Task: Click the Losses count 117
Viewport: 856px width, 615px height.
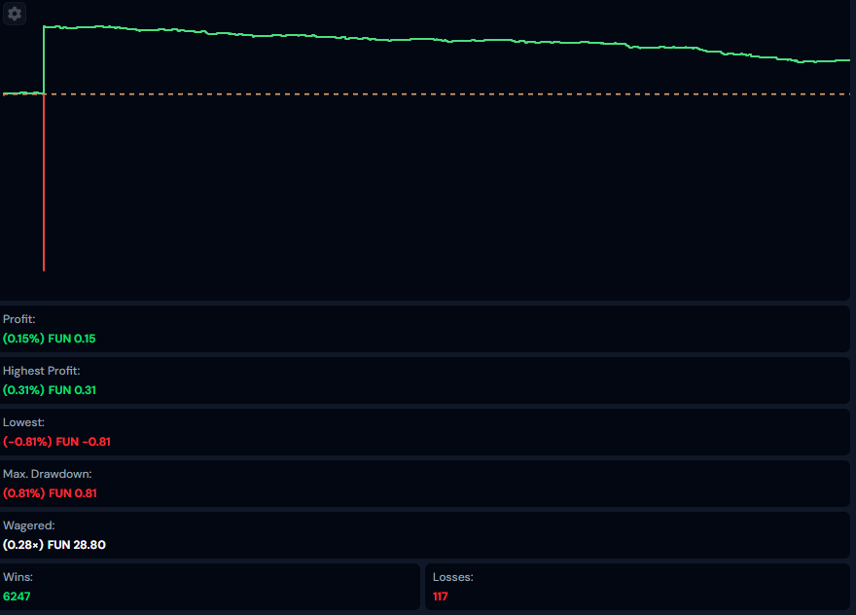Action: (x=441, y=597)
